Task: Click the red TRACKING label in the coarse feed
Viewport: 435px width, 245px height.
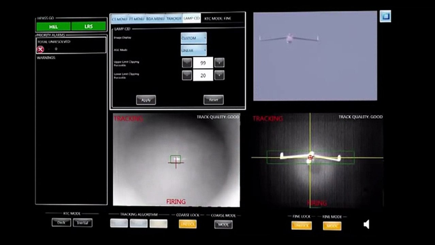Action: (x=128, y=118)
